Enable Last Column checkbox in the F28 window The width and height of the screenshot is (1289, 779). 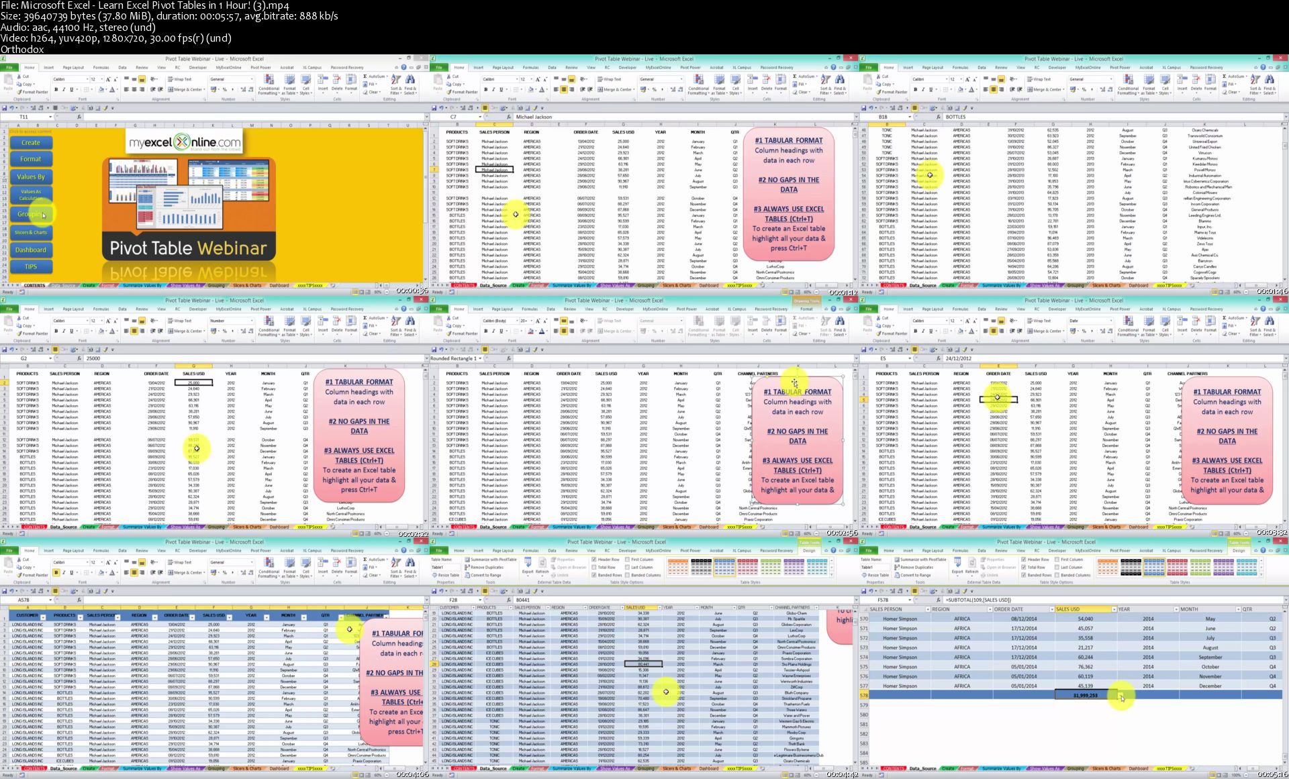627,567
